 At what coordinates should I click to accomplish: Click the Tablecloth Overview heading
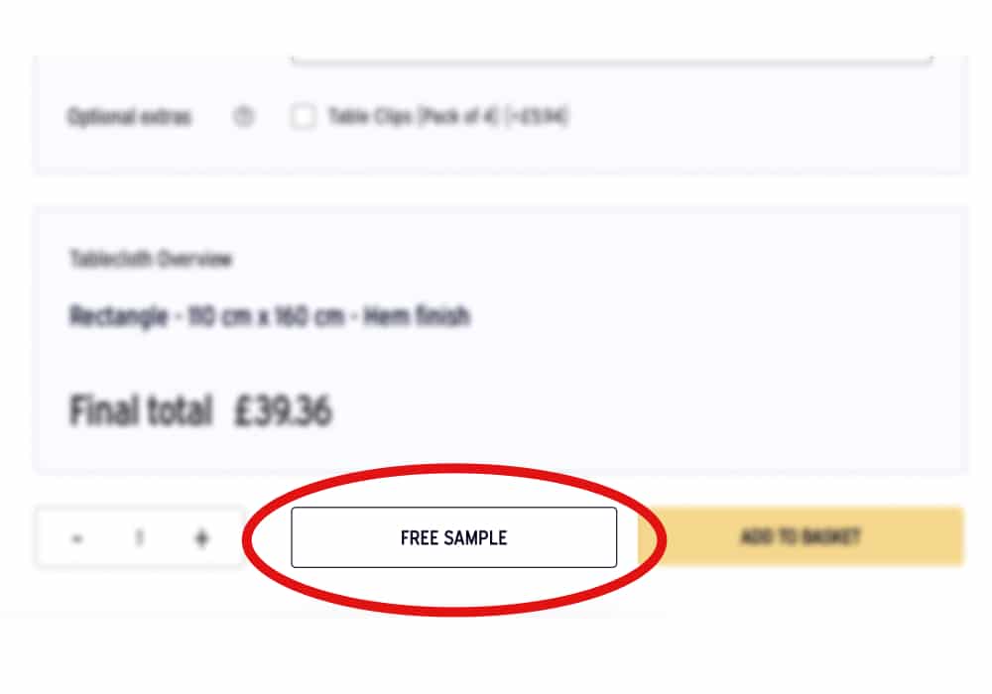click(x=151, y=259)
